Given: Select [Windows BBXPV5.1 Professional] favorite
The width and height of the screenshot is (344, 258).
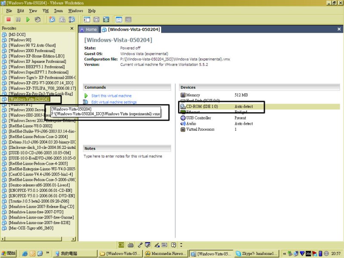Looking at the screenshot, I should [37, 67].
